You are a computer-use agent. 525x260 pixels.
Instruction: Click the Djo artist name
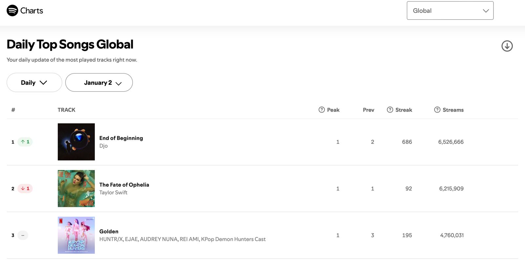pyautogui.click(x=103, y=146)
